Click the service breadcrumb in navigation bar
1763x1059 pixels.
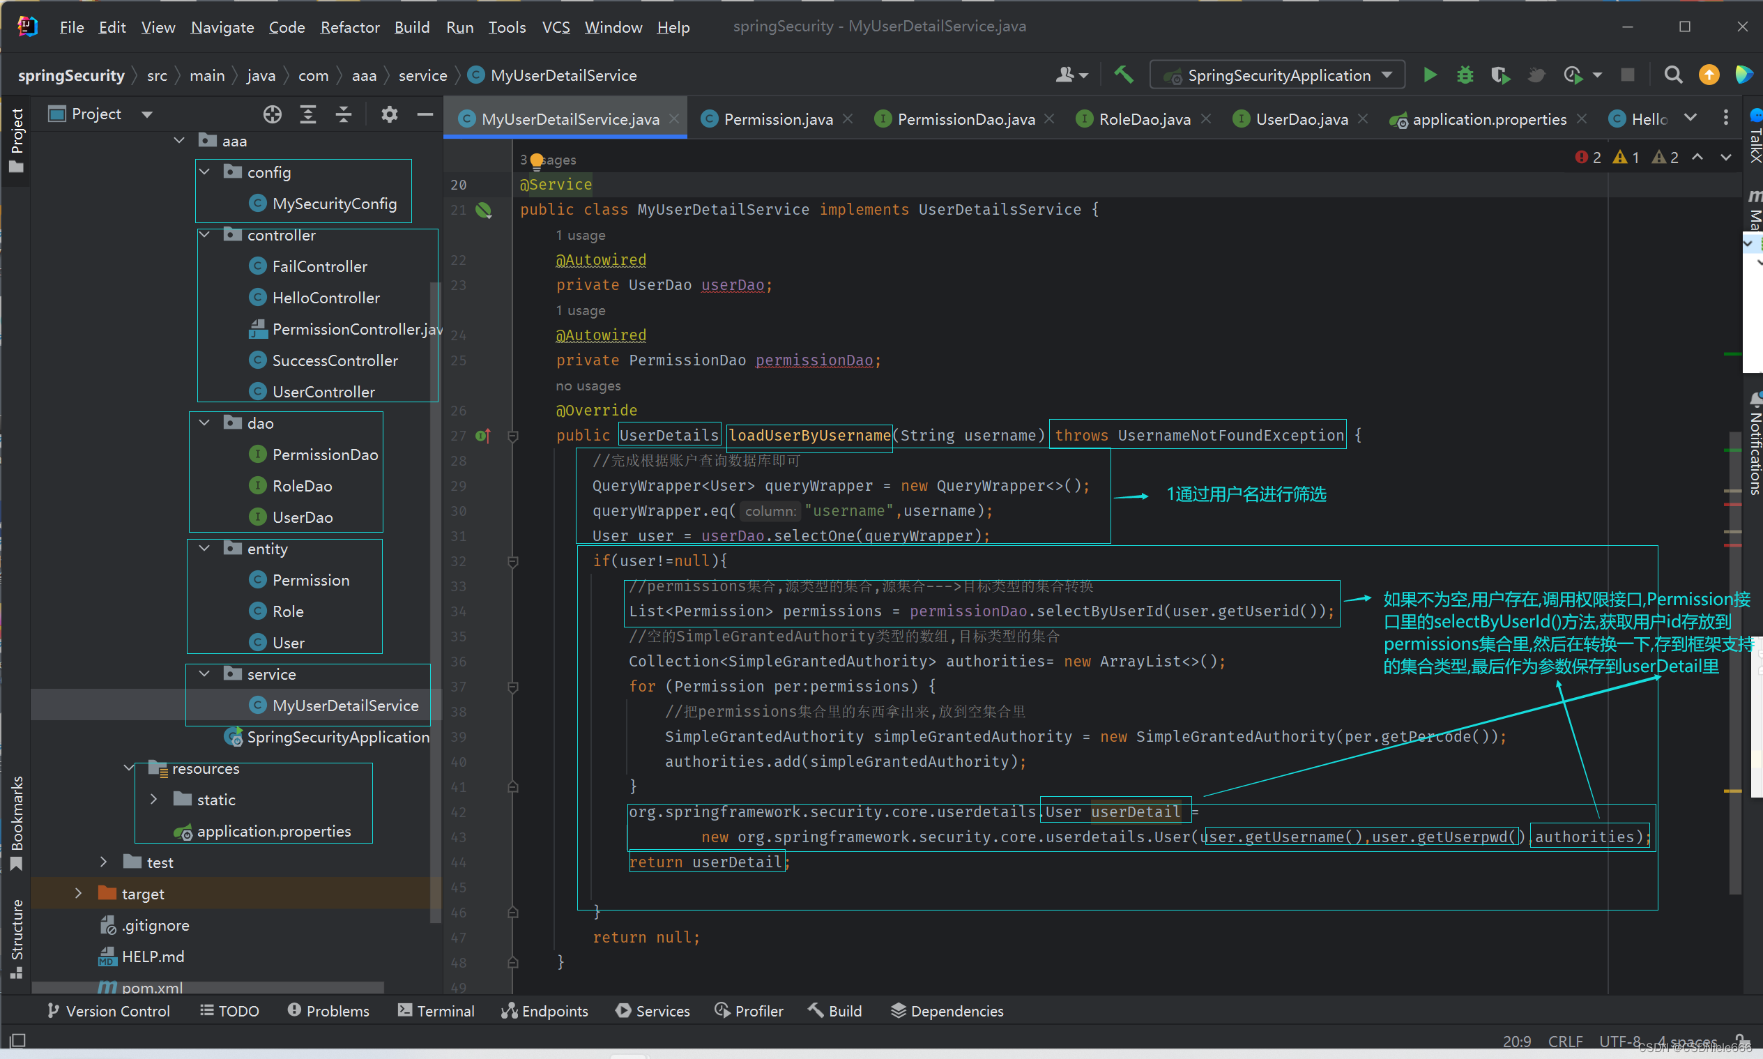coord(422,74)
